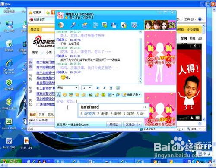Click the magic emoticon icon beside the smiley
216x168 pixels.
tap(71, 95)
